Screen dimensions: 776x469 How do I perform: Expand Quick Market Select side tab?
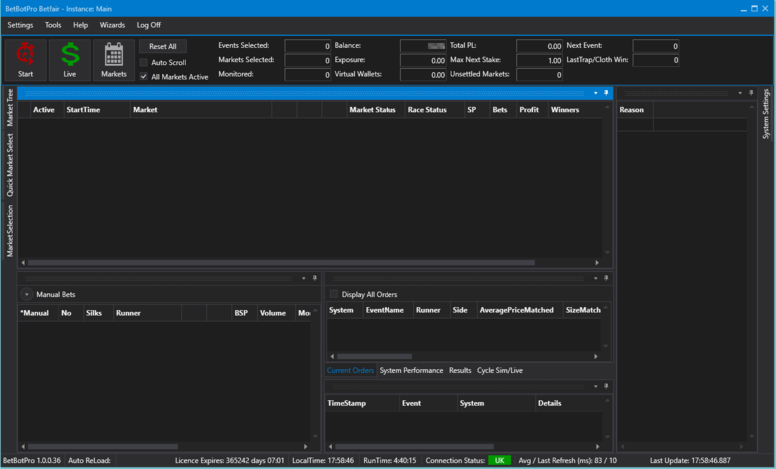[10, 165]
